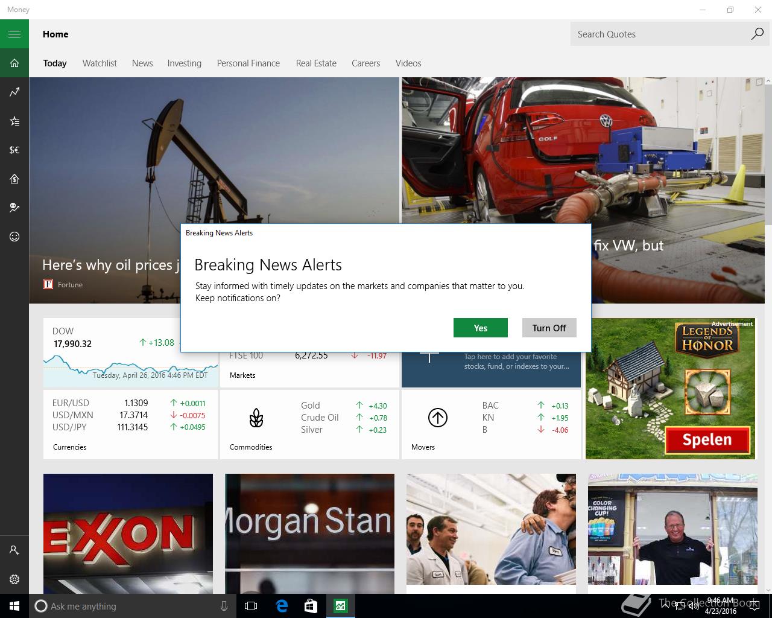Click the Spelen ad button
The height and width of the screenshot is (618, 772).
[707, 440]
